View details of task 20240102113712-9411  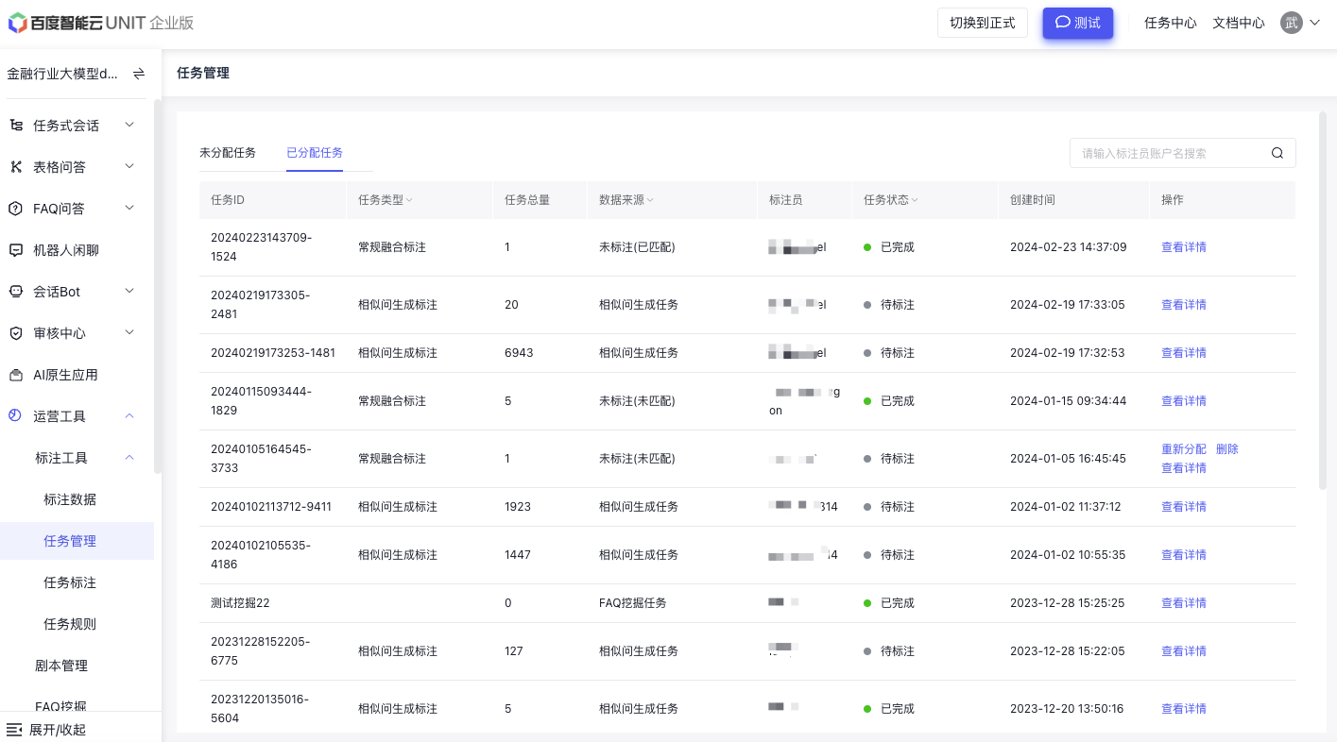tap(1184, 507)
